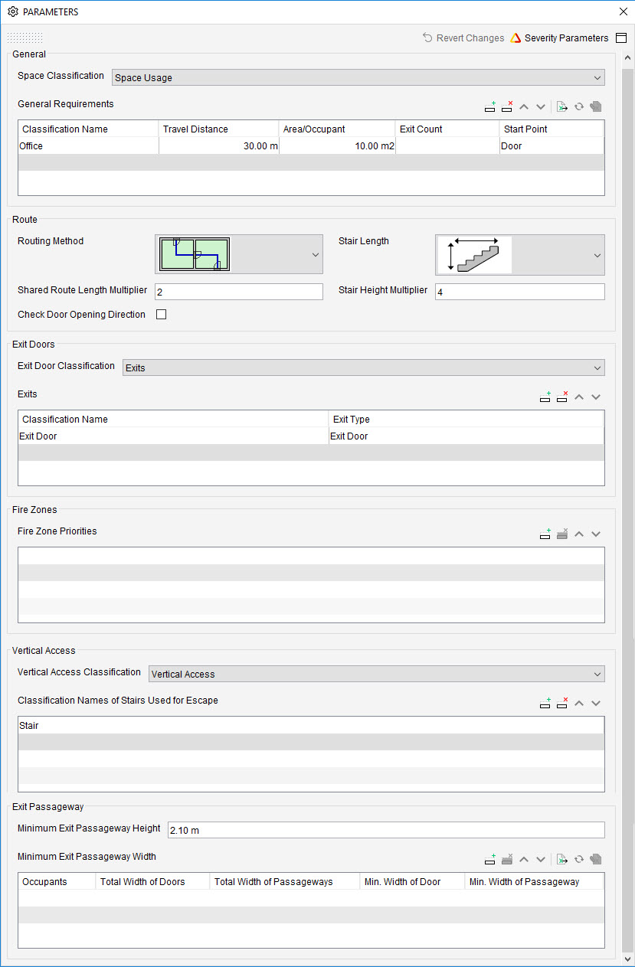Screen dimensions: 635x967
Task: Click the Shared Route Length Multiplier field
Action: coord(239,292)
